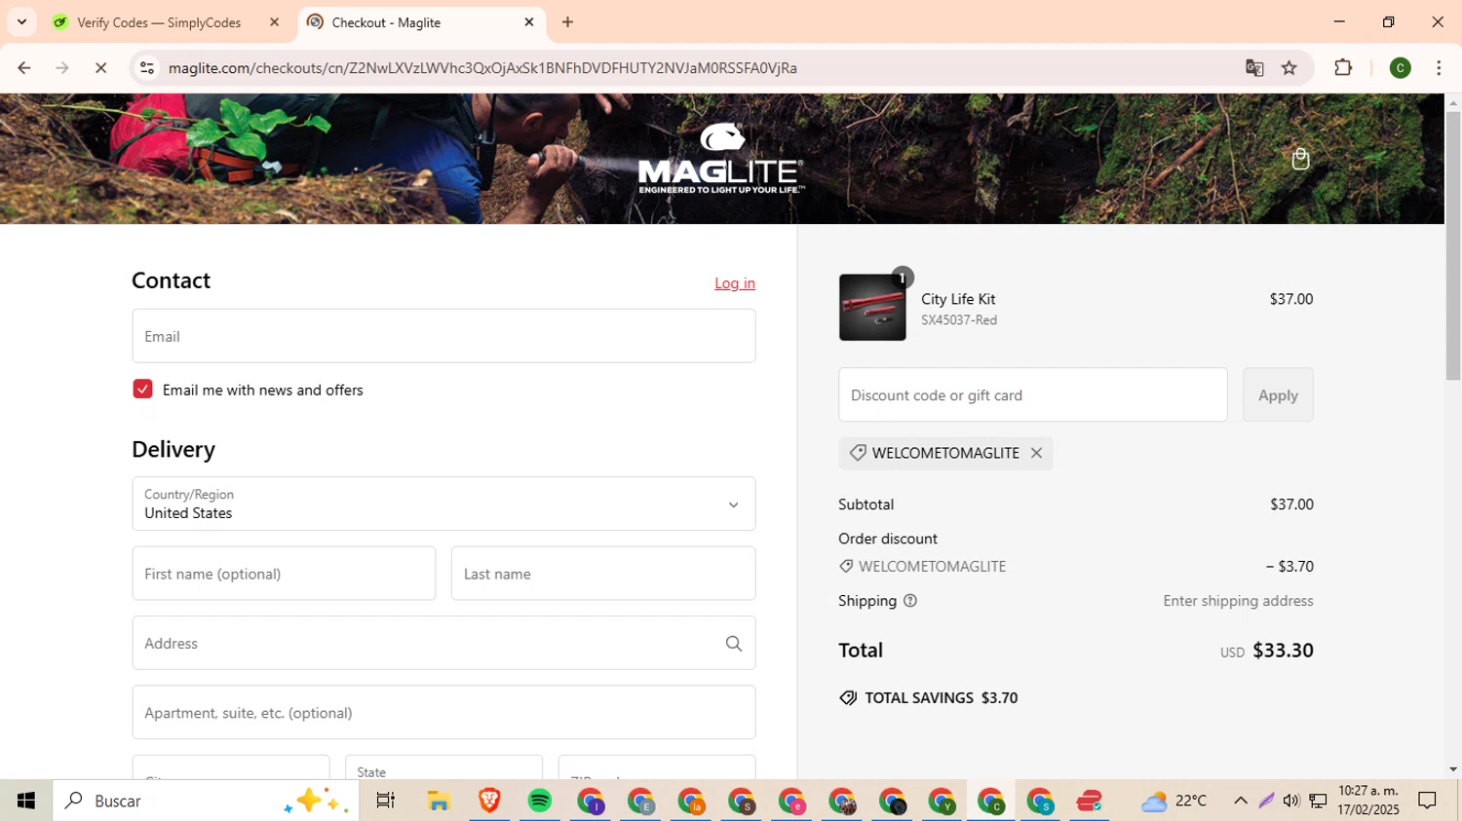The height and width of the screenshot is (821, 1462).
Task: Open the tab search dropdown arrow
Action: pyautogui.click(x=21, y=22)
